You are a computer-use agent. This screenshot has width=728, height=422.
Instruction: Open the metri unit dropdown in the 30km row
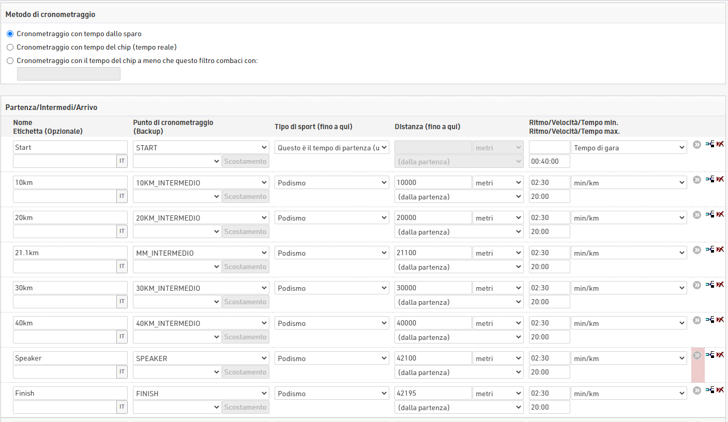click(498, 288)
